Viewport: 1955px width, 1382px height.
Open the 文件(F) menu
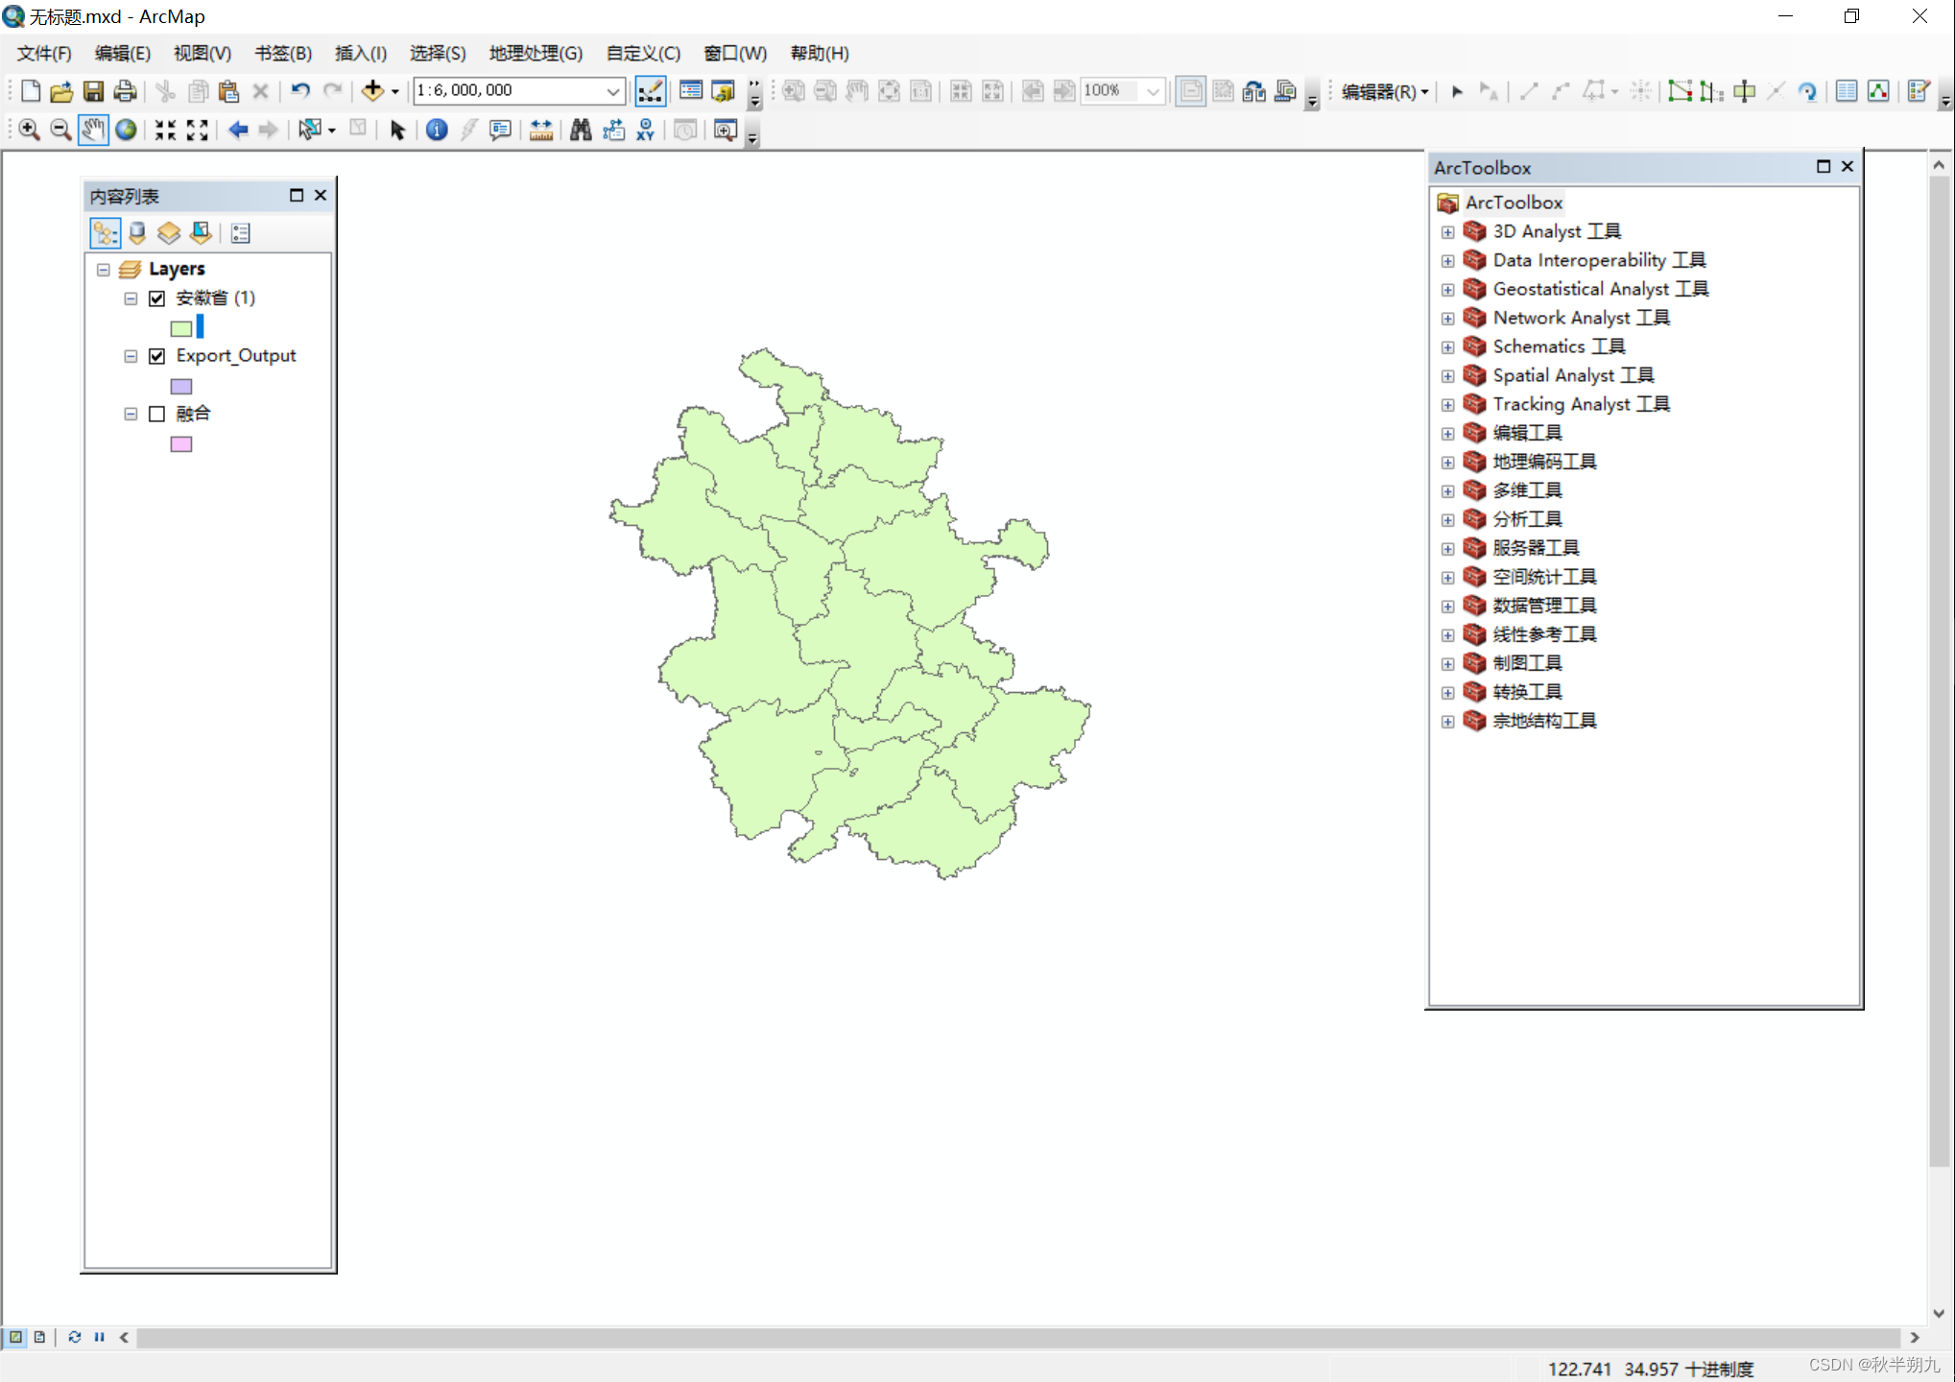(44, 53)
